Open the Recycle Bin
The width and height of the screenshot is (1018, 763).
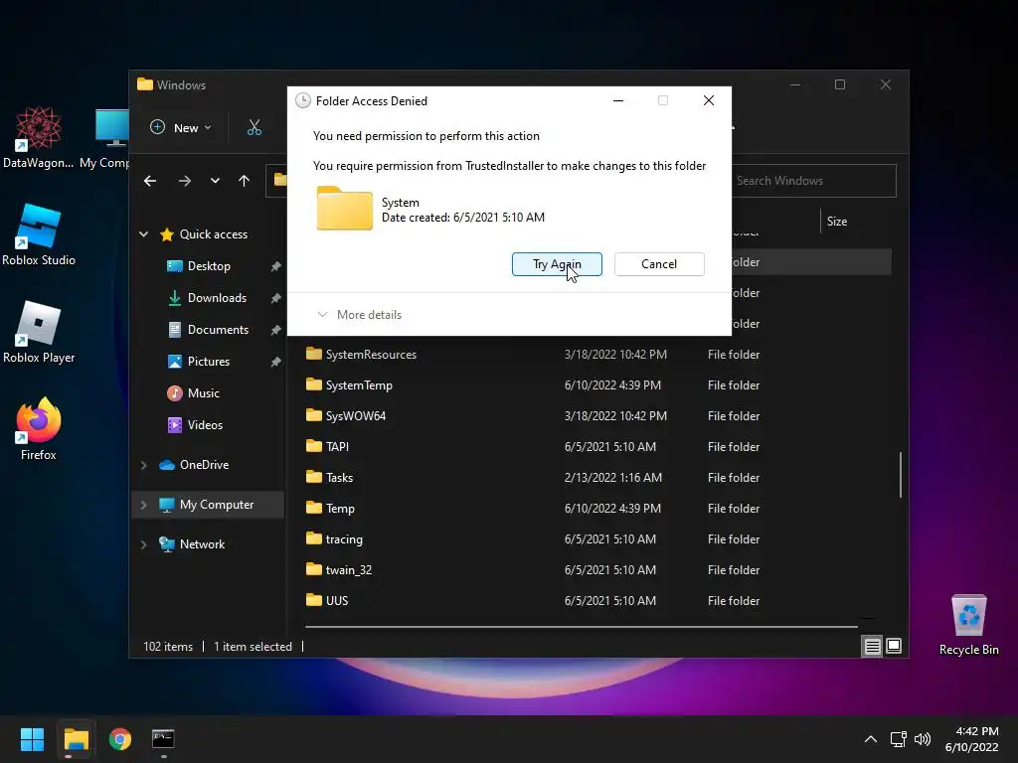pos(968,626)
